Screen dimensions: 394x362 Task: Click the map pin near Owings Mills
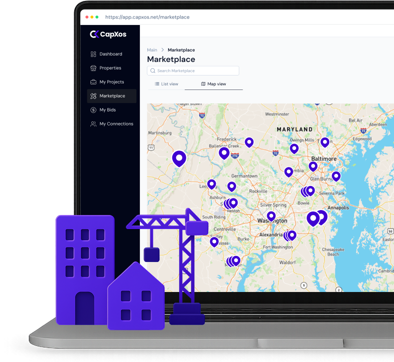294,148
